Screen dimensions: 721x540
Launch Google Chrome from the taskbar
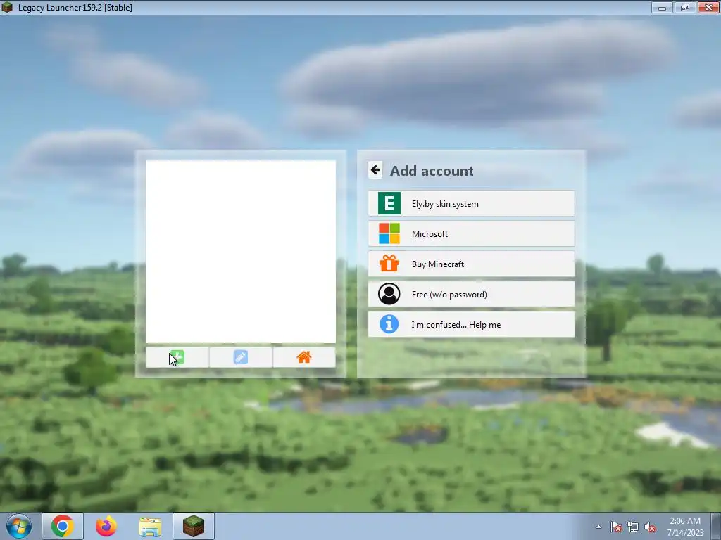[63, 526]
